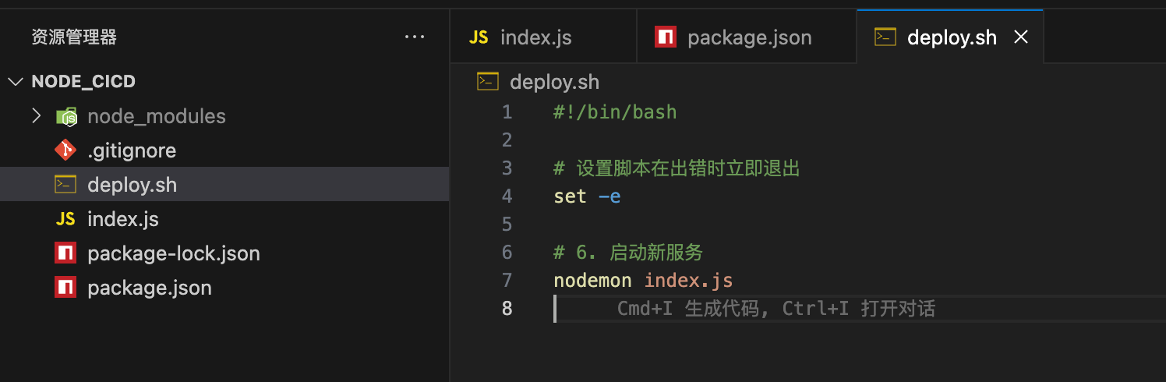Open the .gitignore file
The width and height of the screenshot is (1166, 382).
tap(132, 150)
